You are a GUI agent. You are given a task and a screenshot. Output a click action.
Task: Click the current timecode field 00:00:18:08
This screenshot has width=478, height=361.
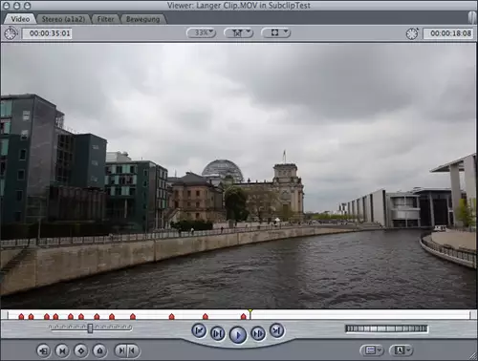tap(447, 33)
